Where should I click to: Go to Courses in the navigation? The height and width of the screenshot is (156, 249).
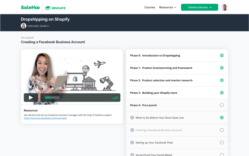coord(150,7)
